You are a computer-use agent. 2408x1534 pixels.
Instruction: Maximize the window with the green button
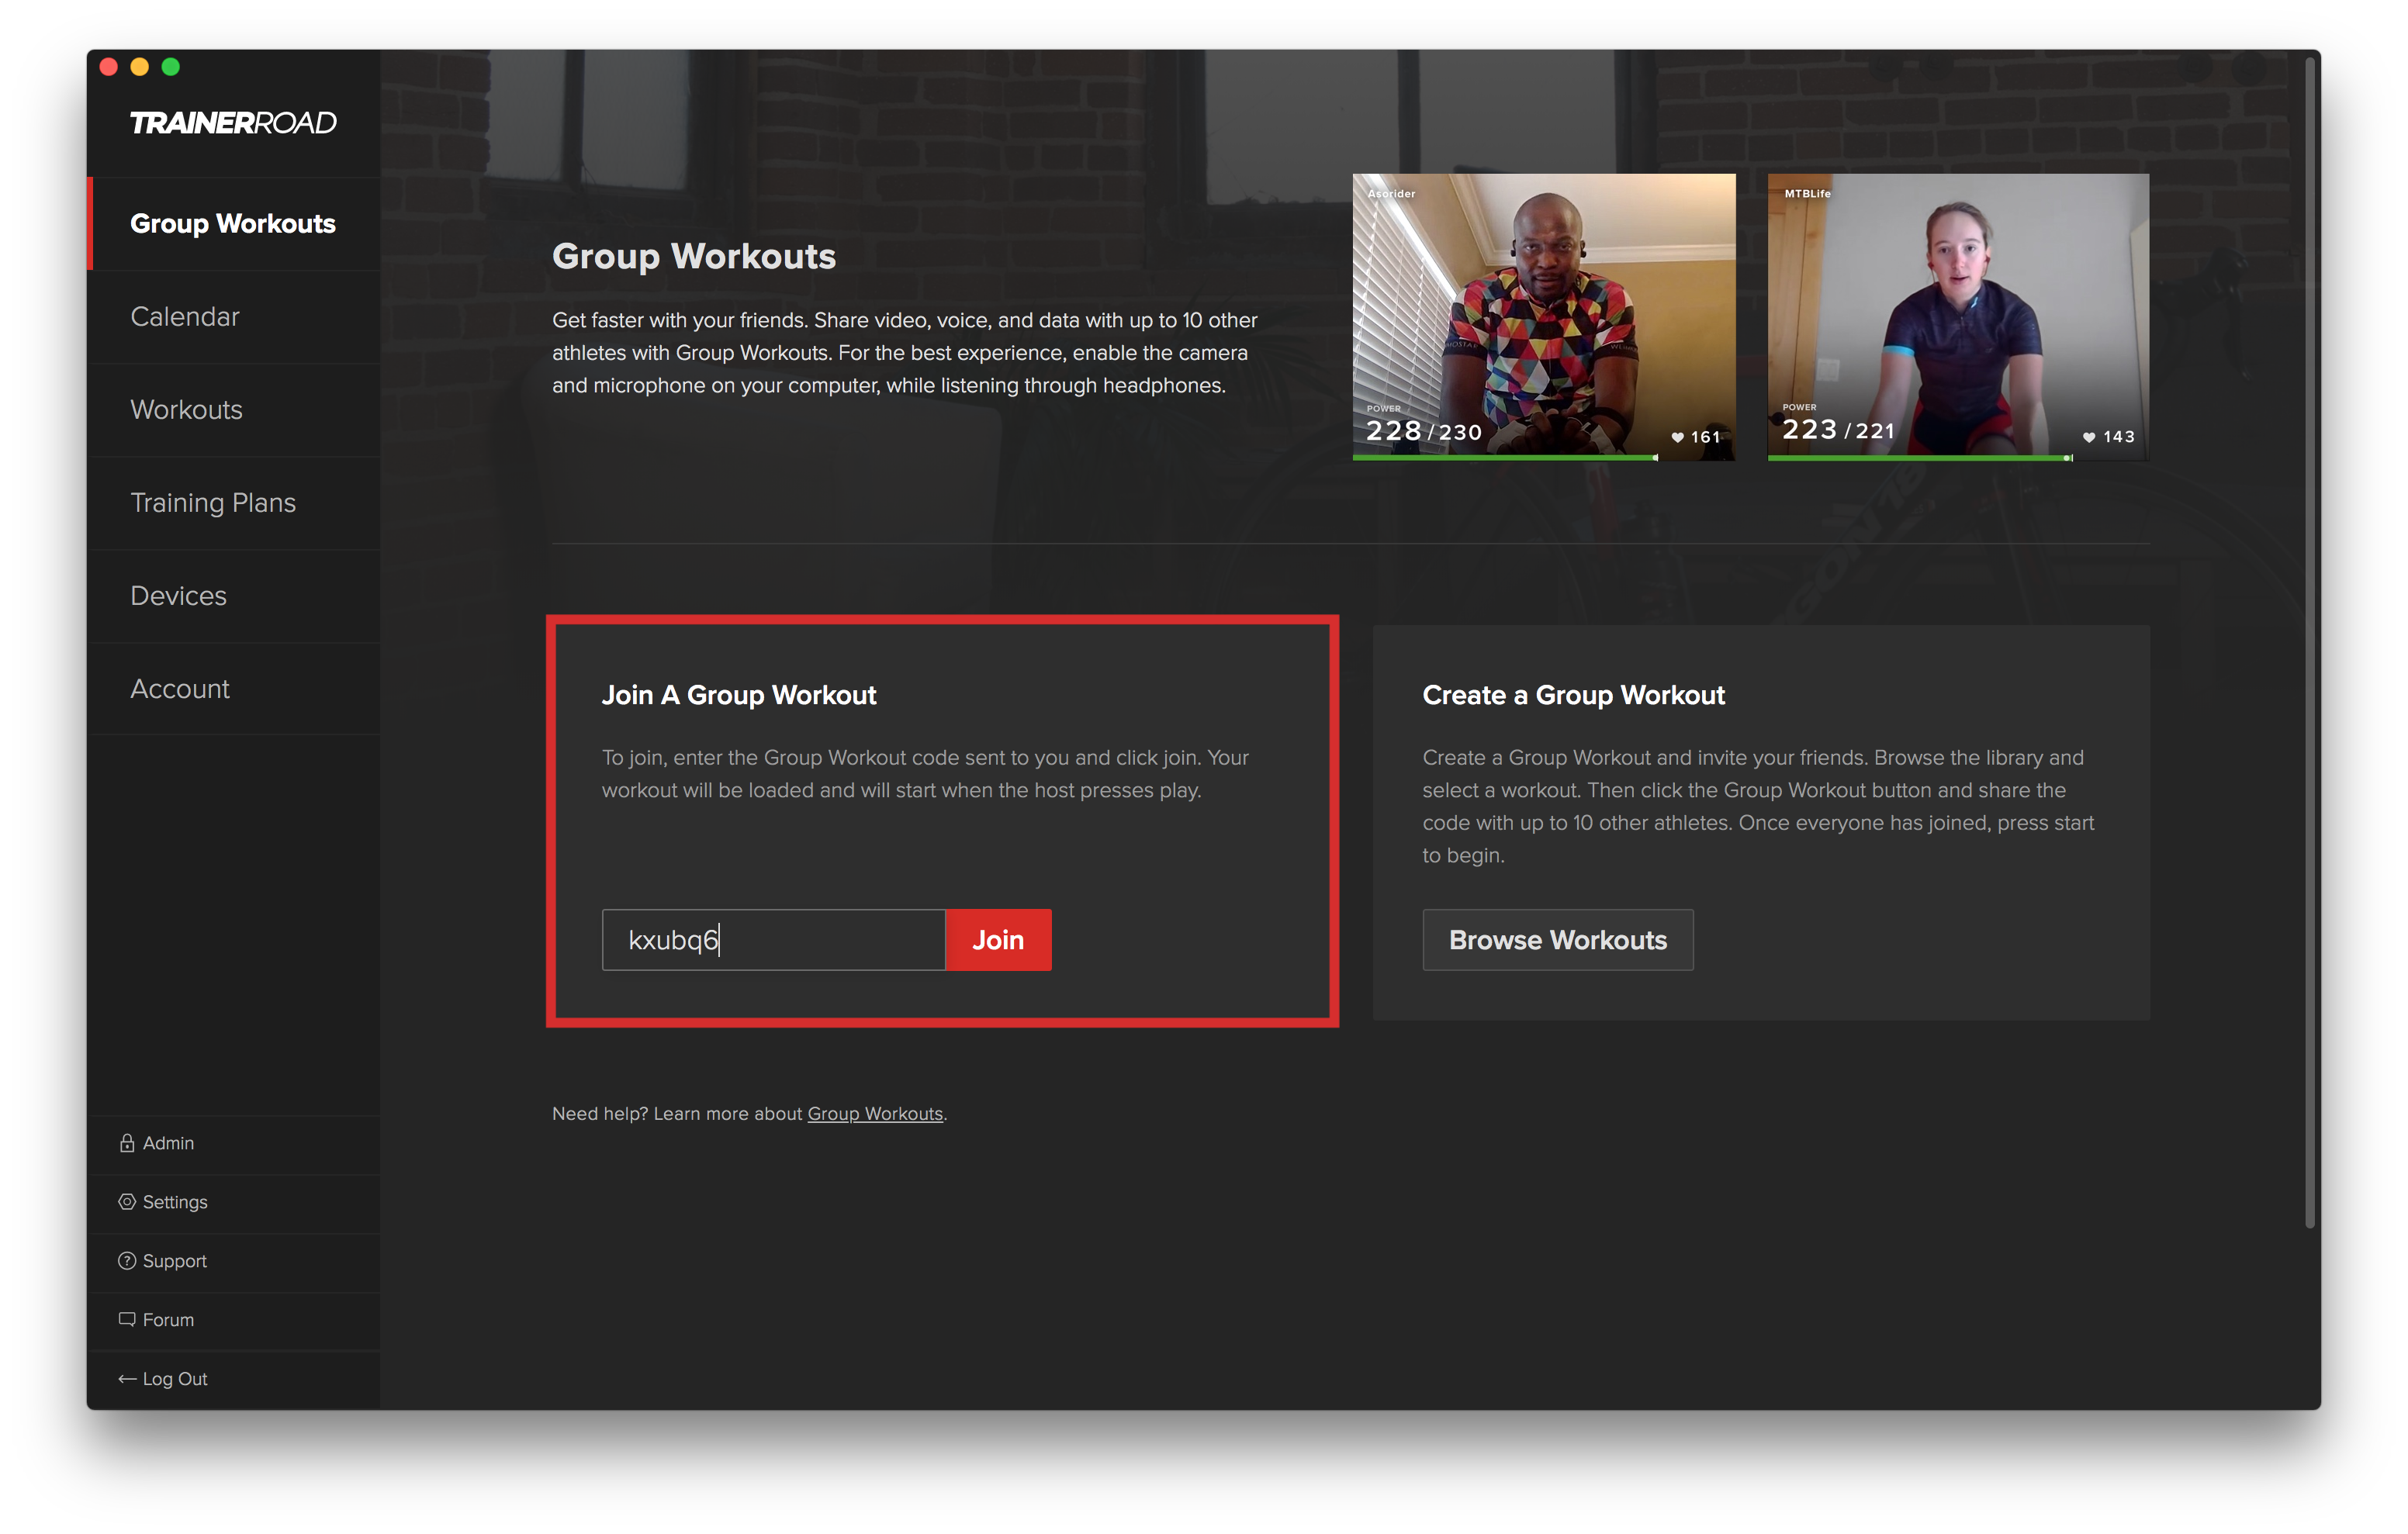pyautogui.click(x=171, y=67)
